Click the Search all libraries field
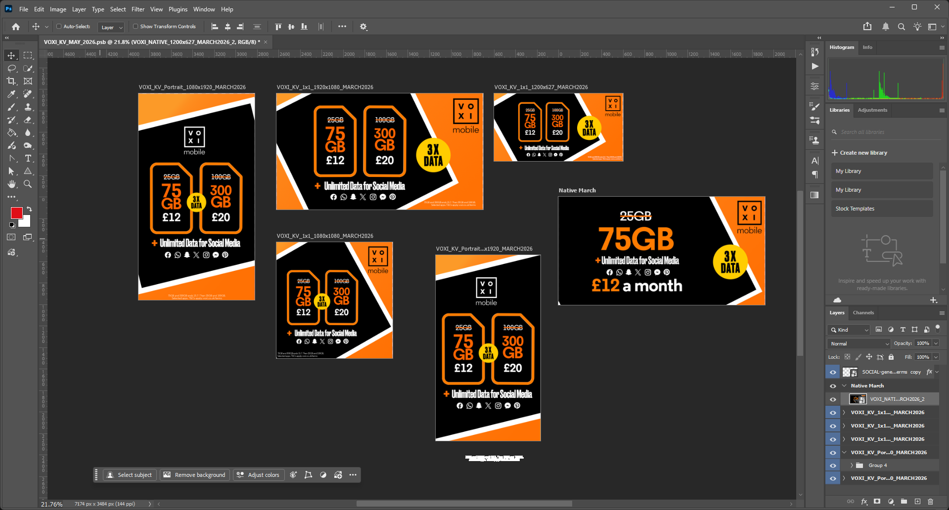 click(887, 132)
